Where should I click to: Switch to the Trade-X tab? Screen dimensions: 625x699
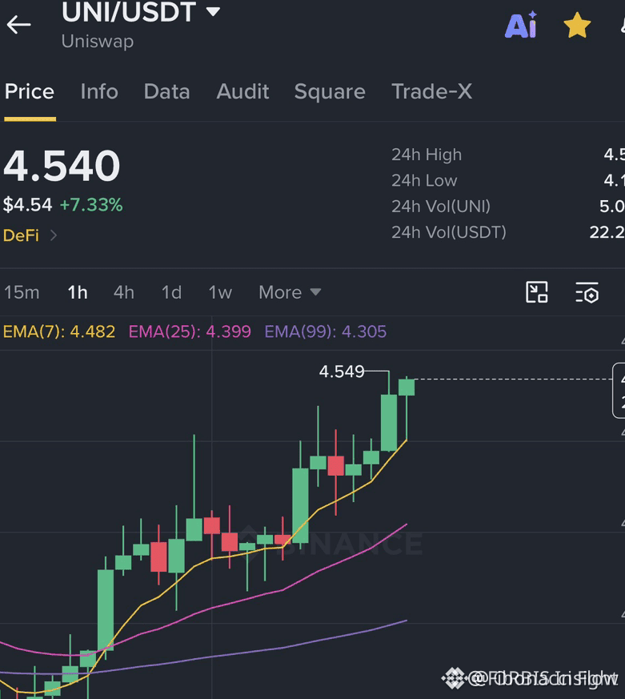click(431, 92)
